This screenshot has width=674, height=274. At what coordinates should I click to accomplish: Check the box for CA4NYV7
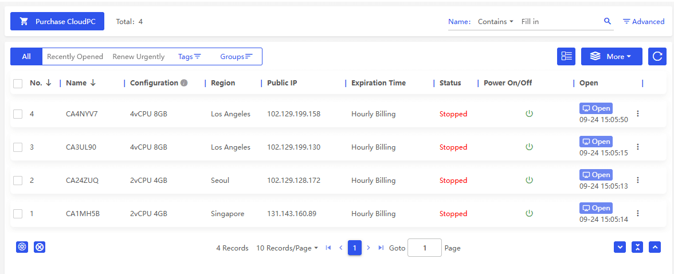[18, 114]
